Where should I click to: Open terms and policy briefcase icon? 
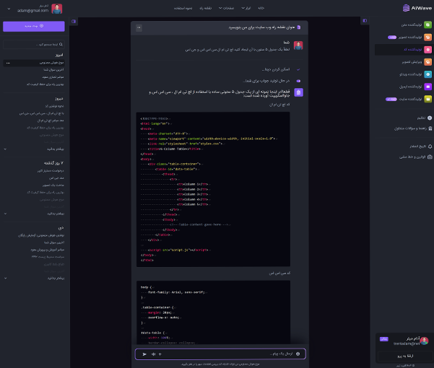coord(430,157)
